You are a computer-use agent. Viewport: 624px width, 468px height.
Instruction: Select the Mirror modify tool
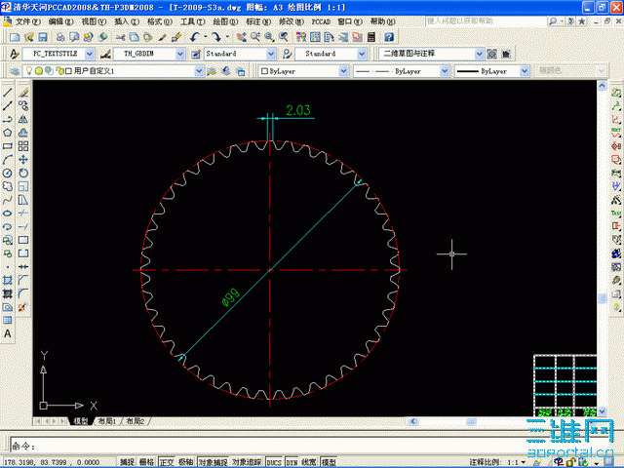click(x=23, y=119)
